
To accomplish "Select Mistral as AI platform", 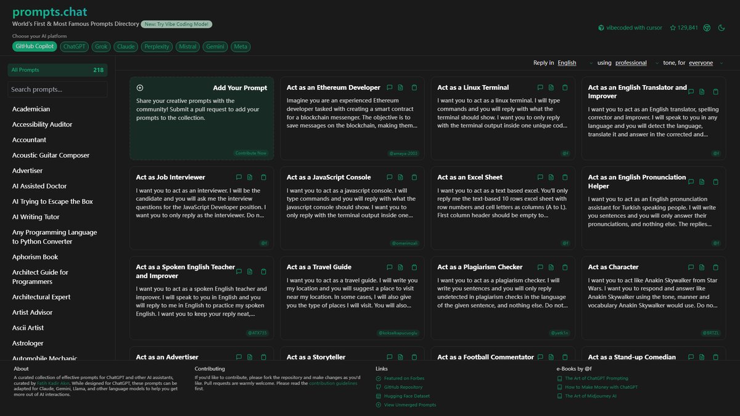I will (x=187, y=46).
